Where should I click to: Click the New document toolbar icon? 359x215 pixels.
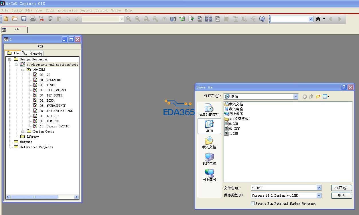pyautogui.click(x=6, y=19)
